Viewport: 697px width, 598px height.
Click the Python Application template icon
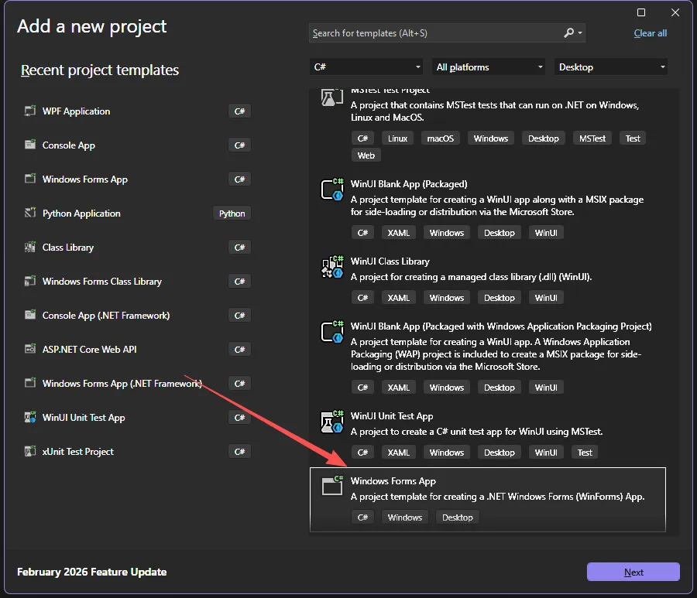pyautogui.click(x=30, y=214)
